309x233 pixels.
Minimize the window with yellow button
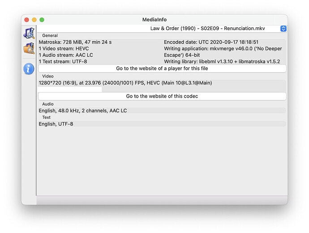pos(34,20)
